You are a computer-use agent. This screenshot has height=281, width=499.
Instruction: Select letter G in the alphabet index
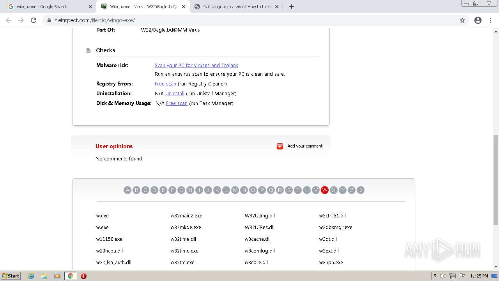[181, 190]
